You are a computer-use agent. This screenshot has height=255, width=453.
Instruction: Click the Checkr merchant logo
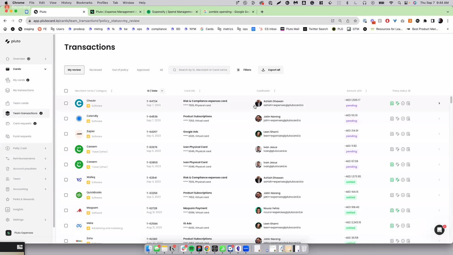[x=79, y=103]
